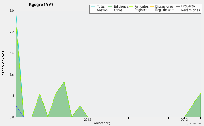Click the y-axis value 0.0
The height and width of the screenshot is (126, 204).
[x=12, y=117]
